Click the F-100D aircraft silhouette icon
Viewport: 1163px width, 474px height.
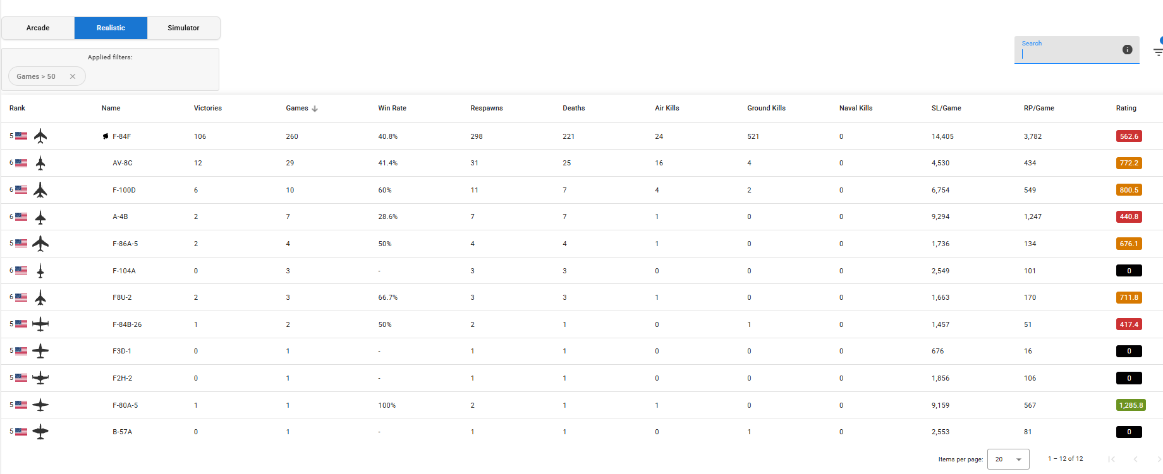(x=40, y=190)
